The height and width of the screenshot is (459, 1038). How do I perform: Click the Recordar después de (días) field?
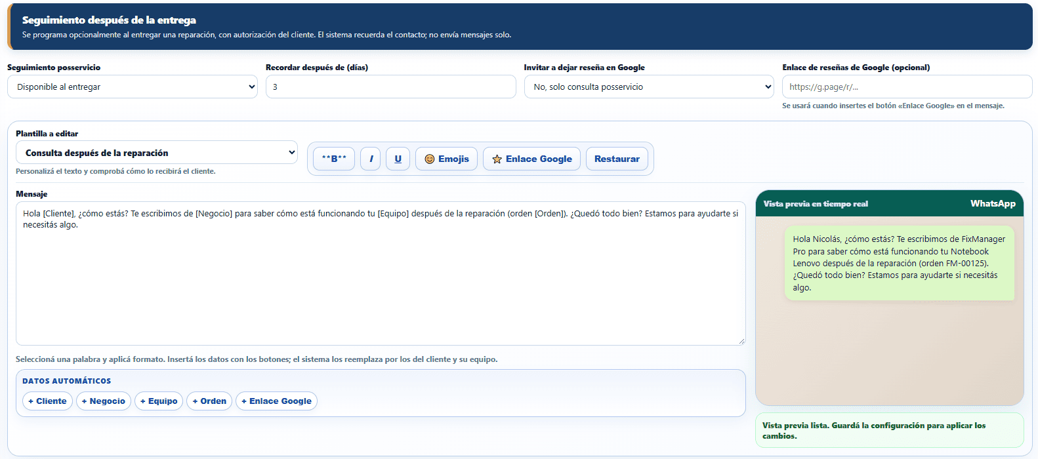[x=390, y=87]
